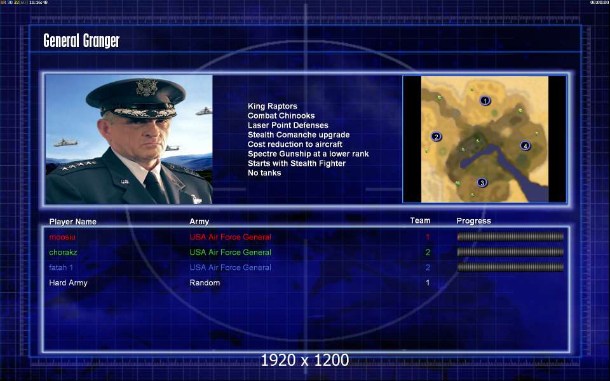The width and height of the screenshot is (610, 381).
Task: Click start position marker 1 on the map
Action: (485, 101)
